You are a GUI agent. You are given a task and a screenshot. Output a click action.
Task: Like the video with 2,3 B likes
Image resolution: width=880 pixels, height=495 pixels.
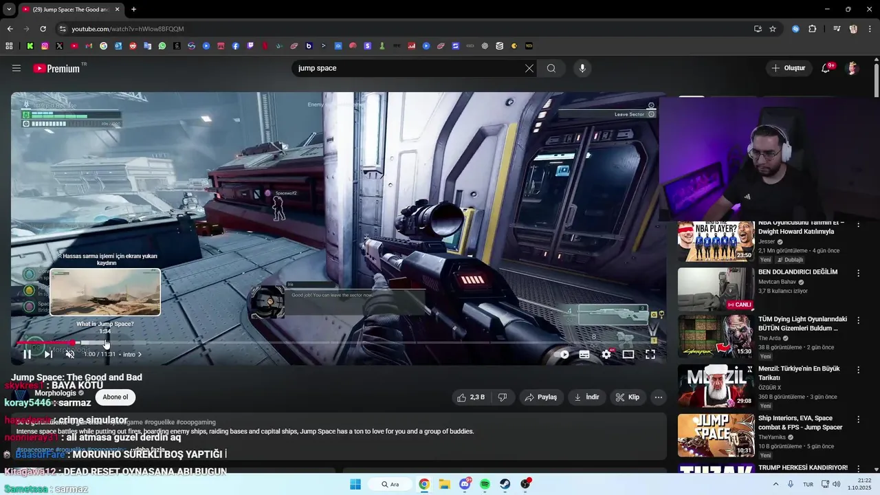click(471, 397)
